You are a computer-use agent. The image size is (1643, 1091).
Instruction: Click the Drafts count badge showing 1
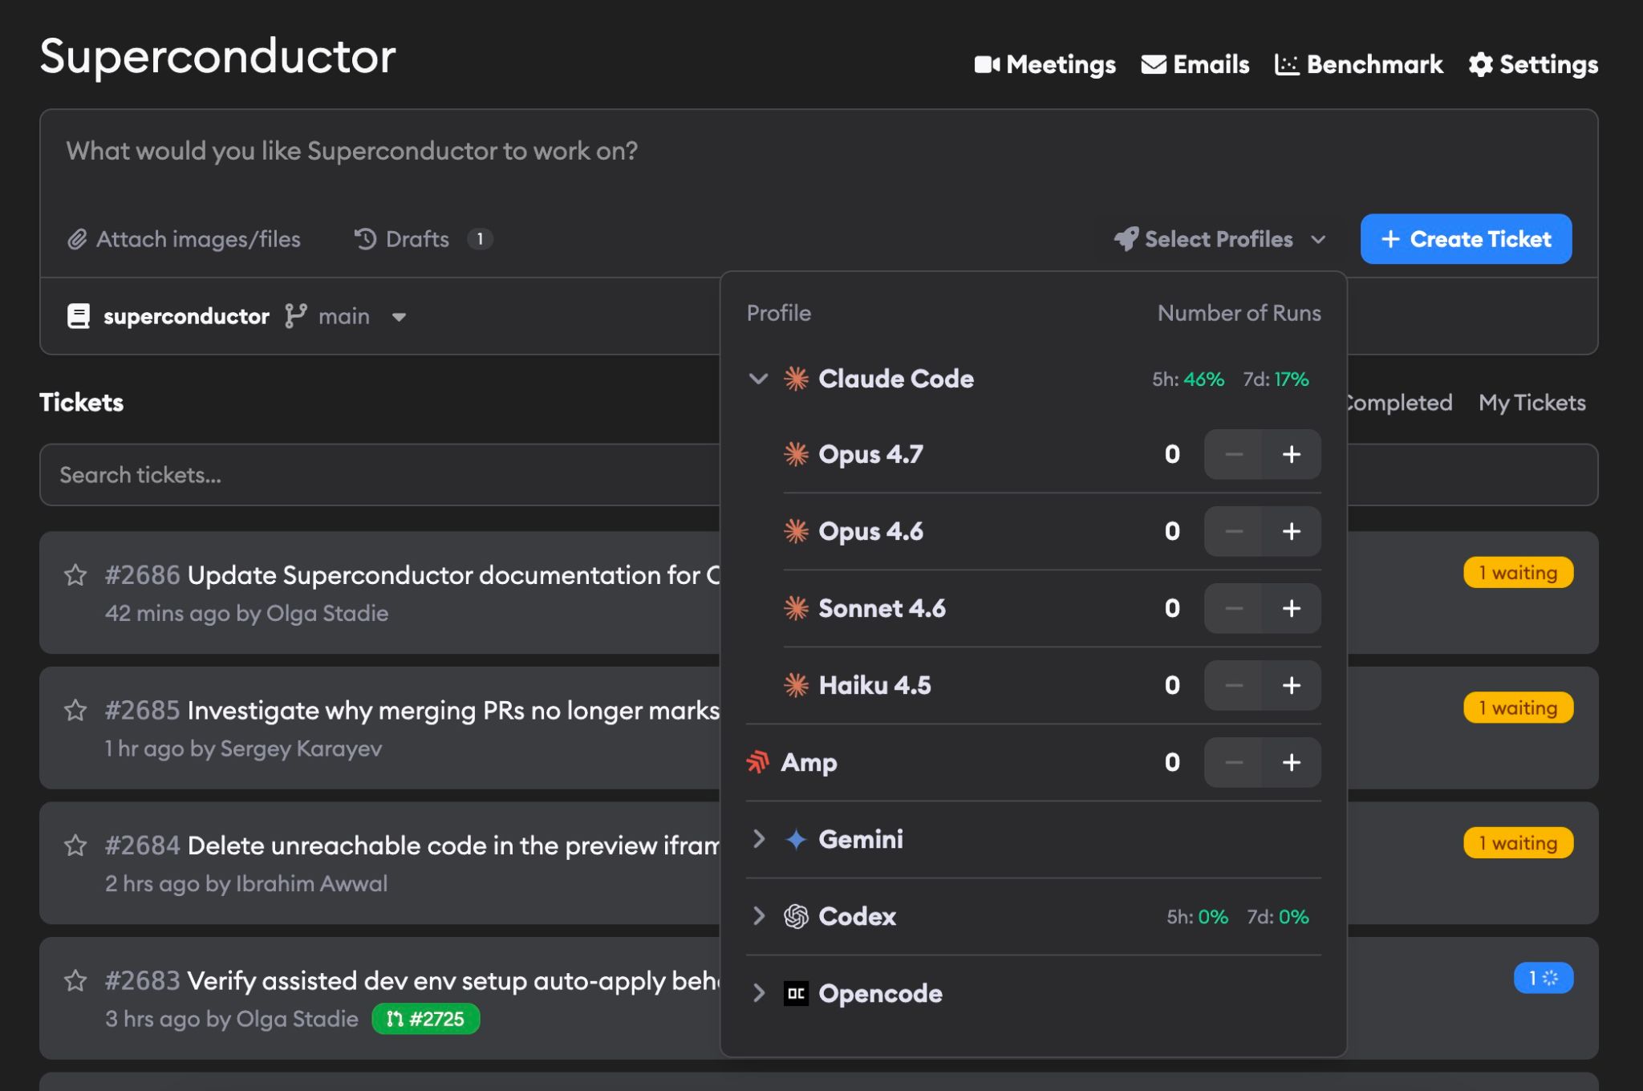click(480, 239)
